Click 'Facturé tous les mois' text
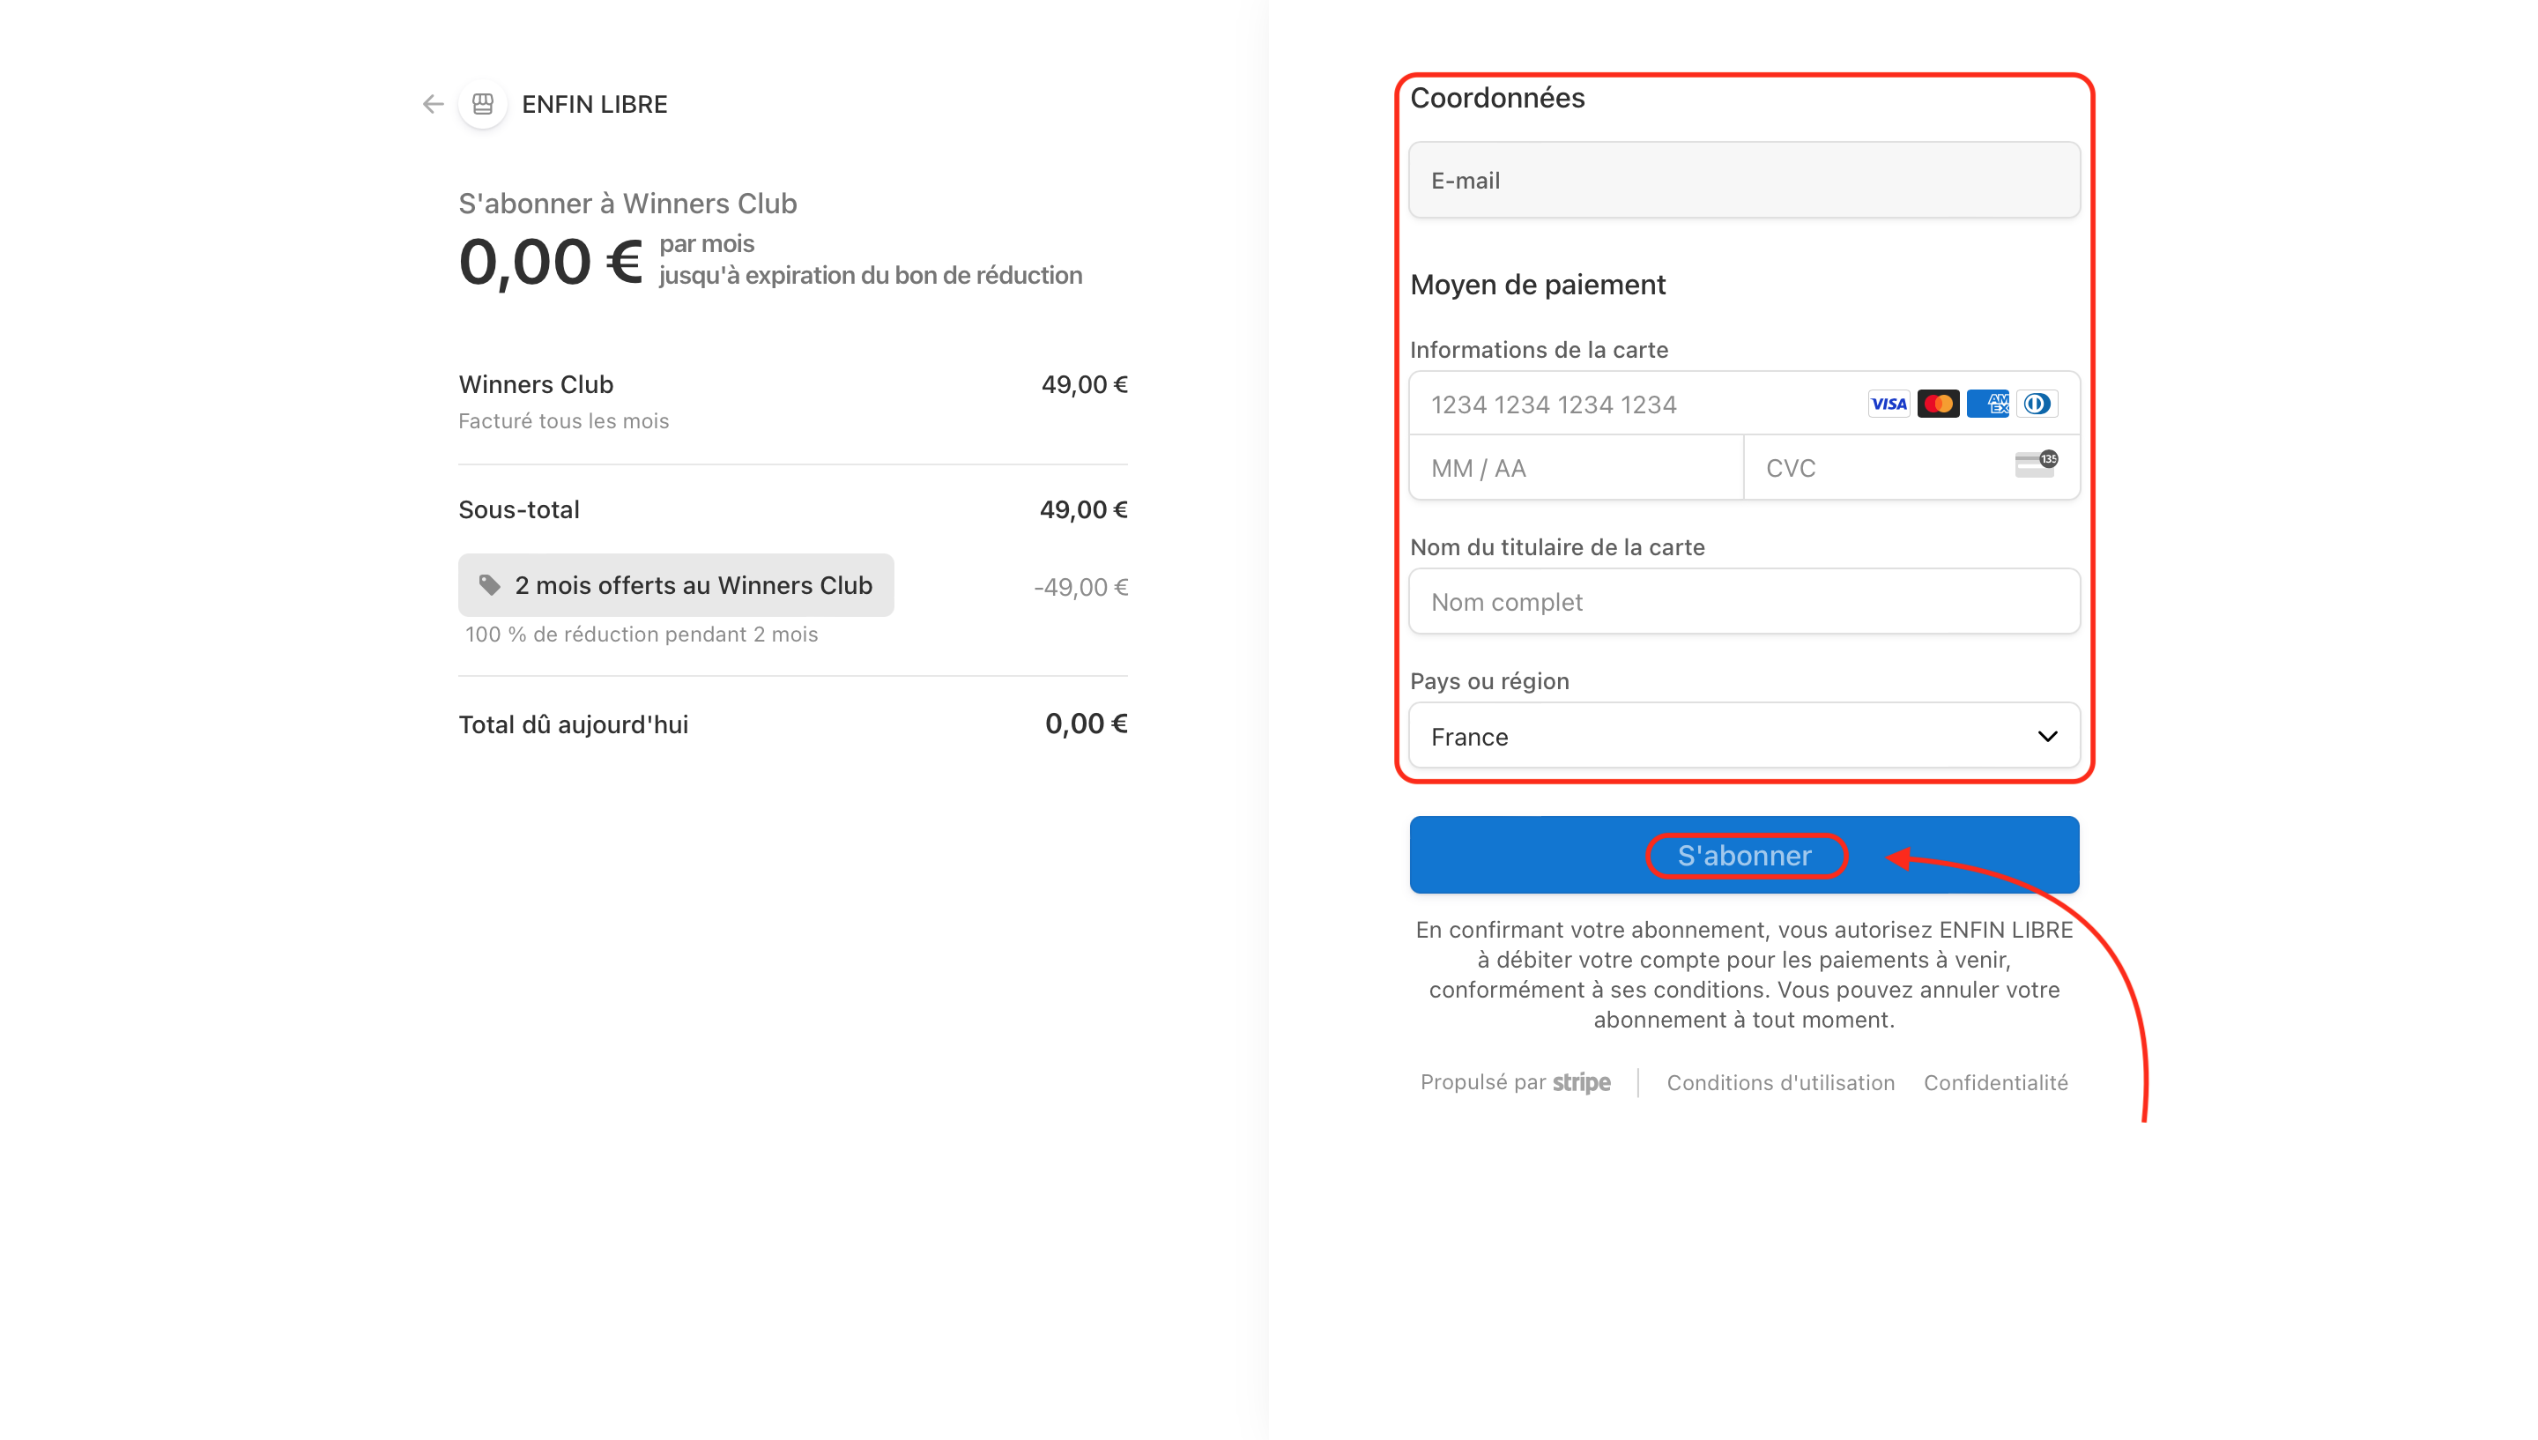 (x=564, y=421)
